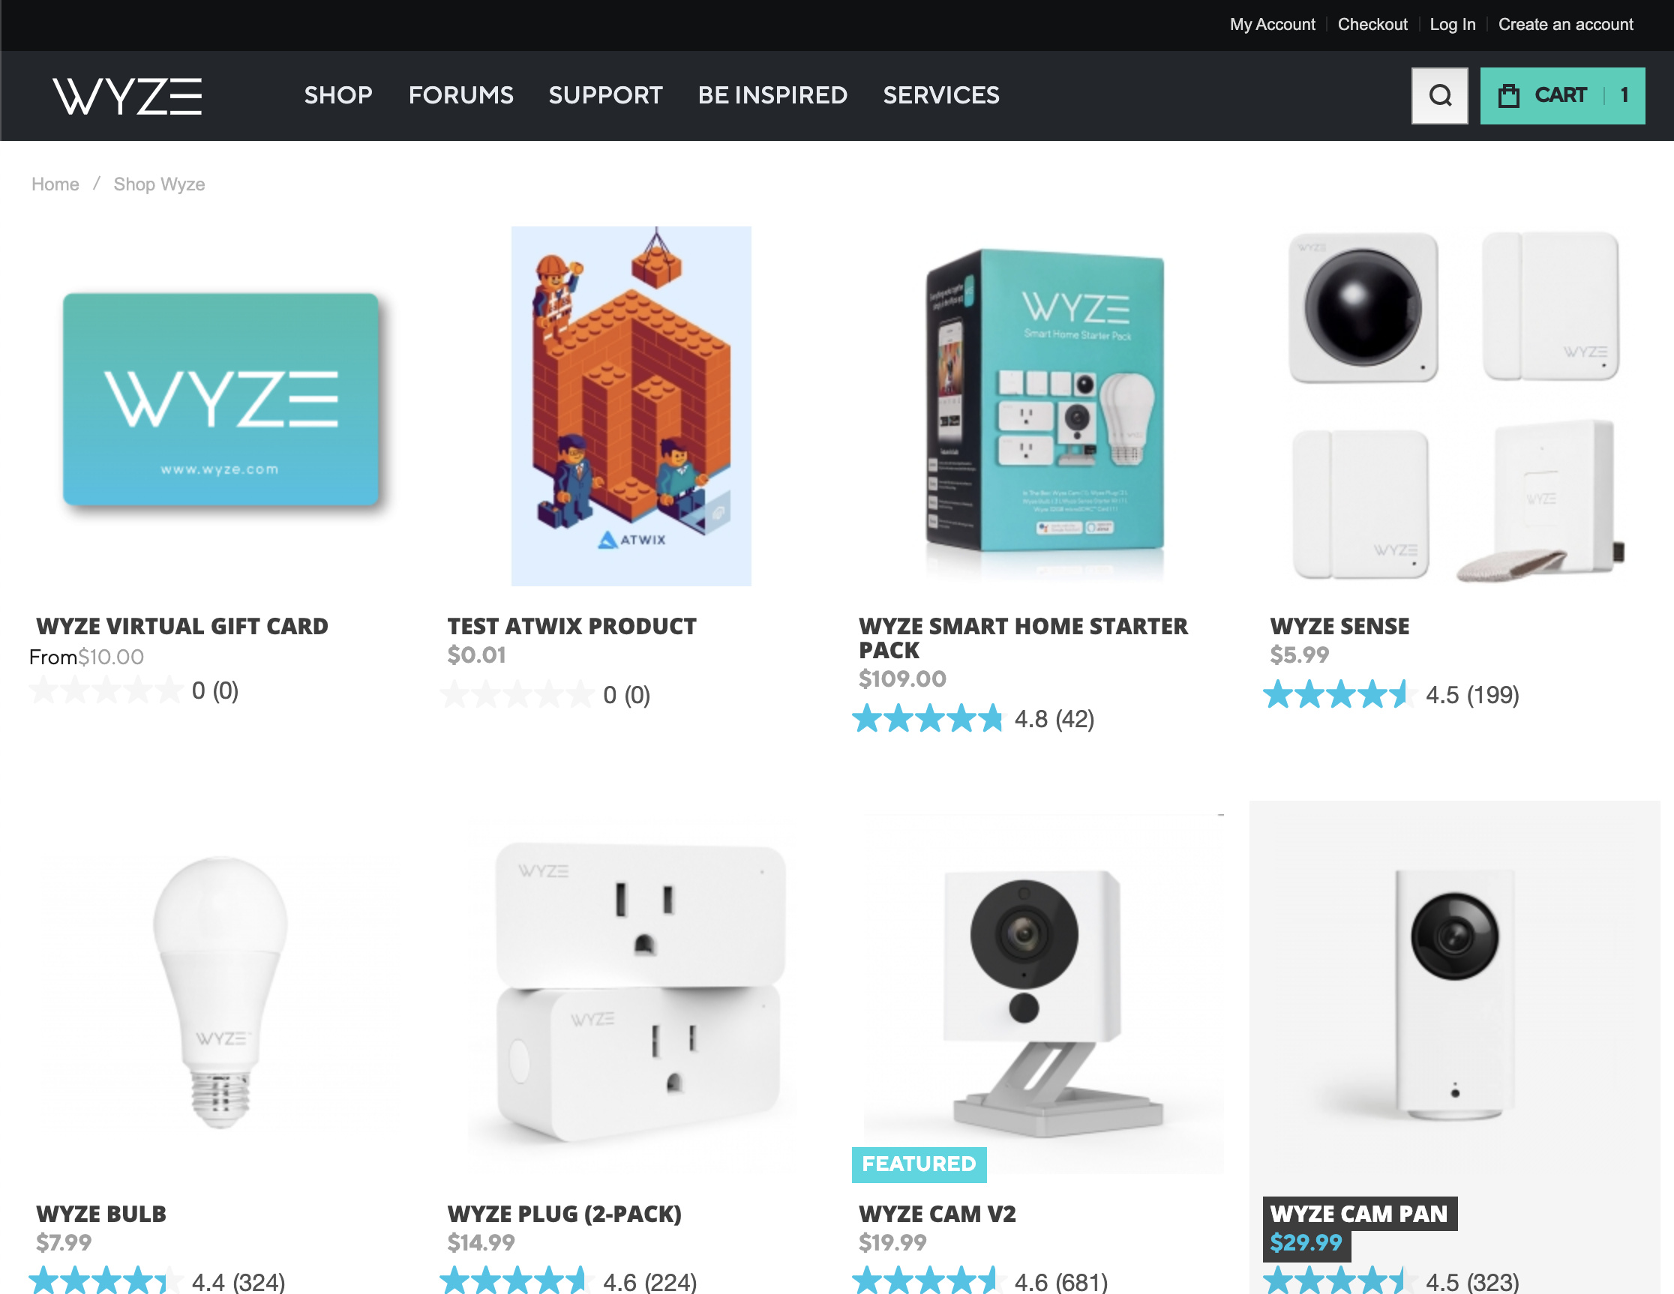Click Wyze Smart Home Starter Pack stars

pyautogui.click(x=928, y=719)
